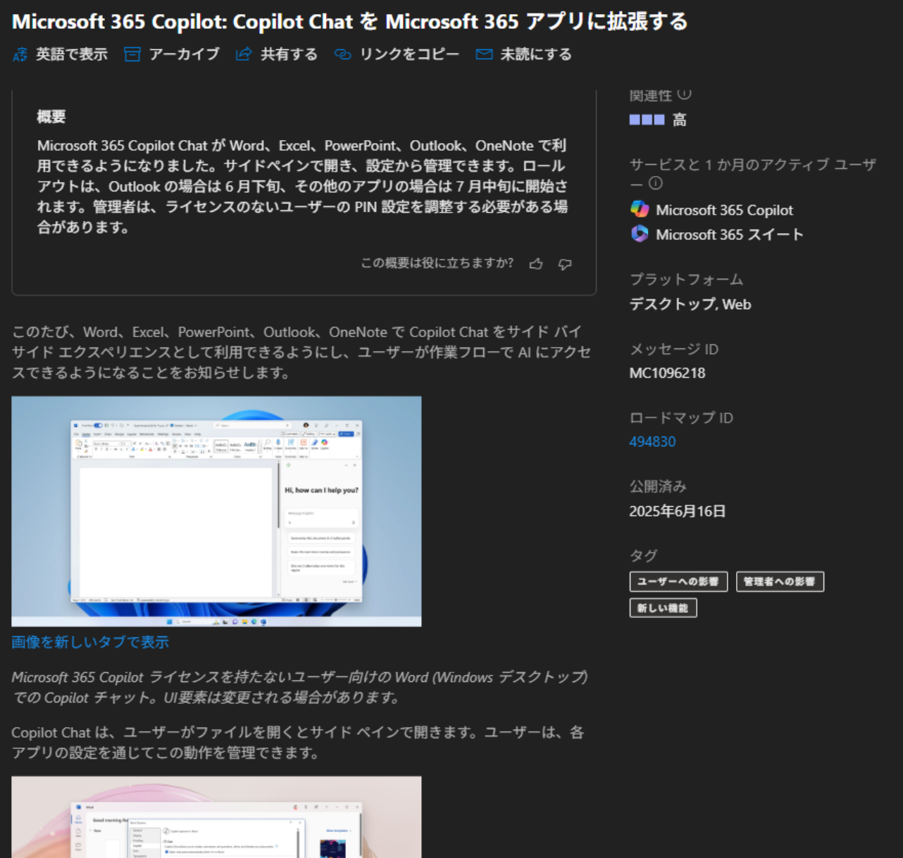
Task: Select the 新しい機能 tag
Action: [x=662, y=608]
